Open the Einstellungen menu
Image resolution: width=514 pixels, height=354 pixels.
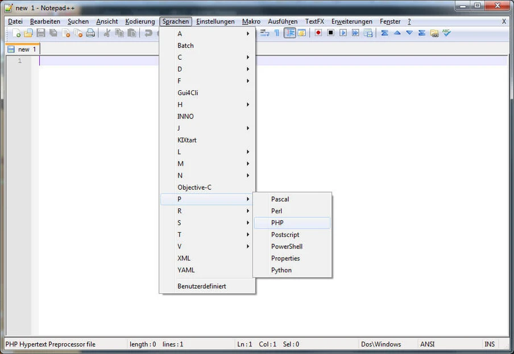(x=215, y=22)
